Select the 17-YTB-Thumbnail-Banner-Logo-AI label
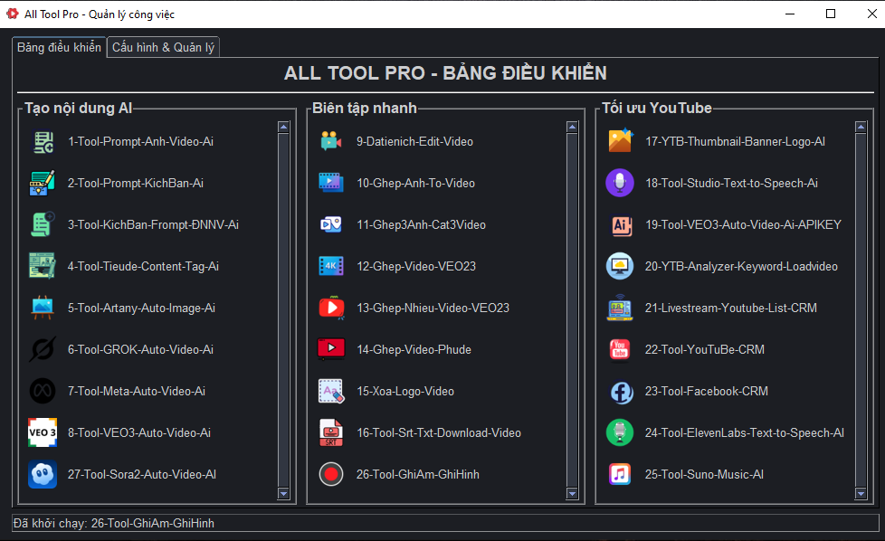The height and width of the screenshot is (541, 885). click(736, 142)
